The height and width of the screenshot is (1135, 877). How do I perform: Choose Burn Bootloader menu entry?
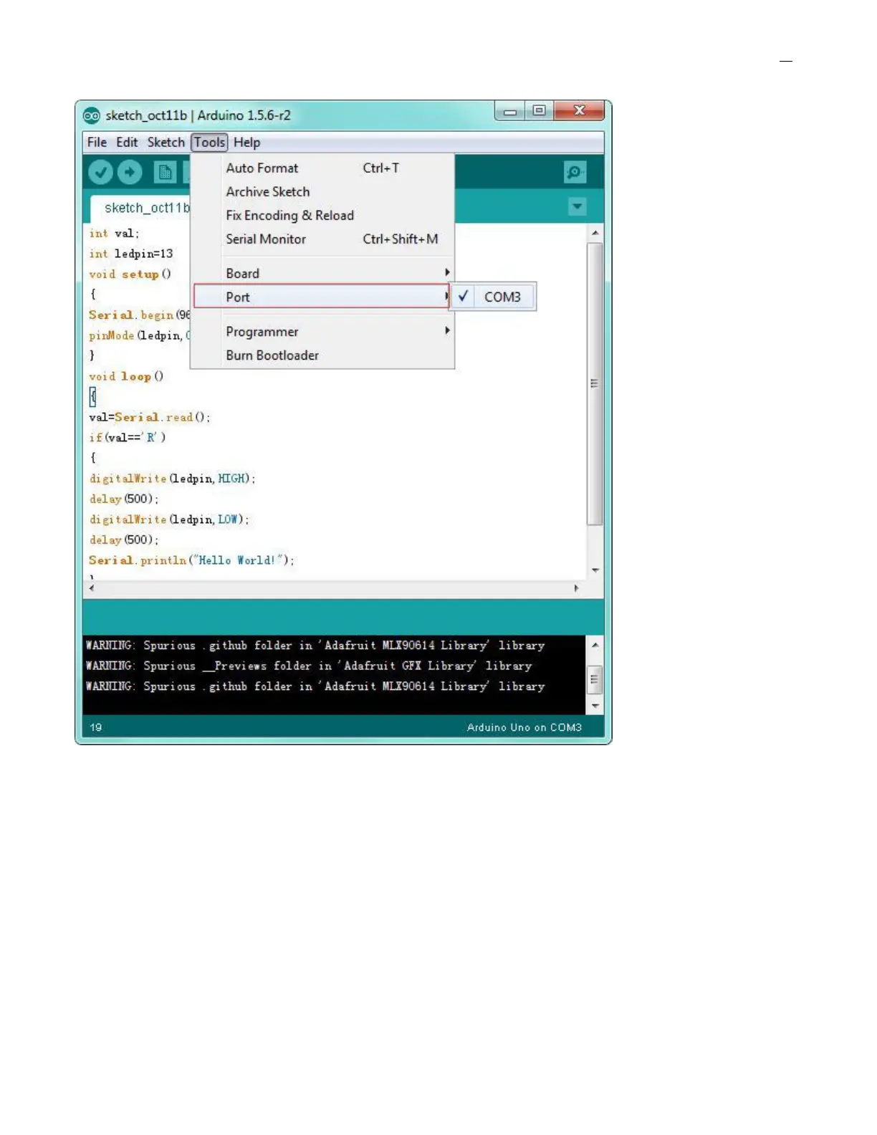[322, 355]
